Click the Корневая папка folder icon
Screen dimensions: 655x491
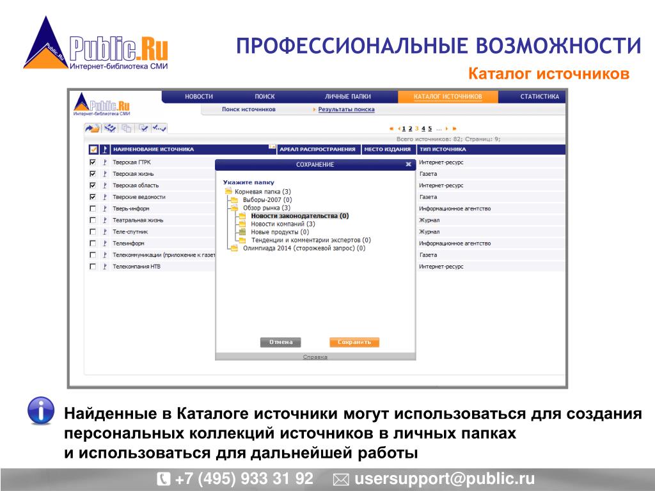pos(228,191)
